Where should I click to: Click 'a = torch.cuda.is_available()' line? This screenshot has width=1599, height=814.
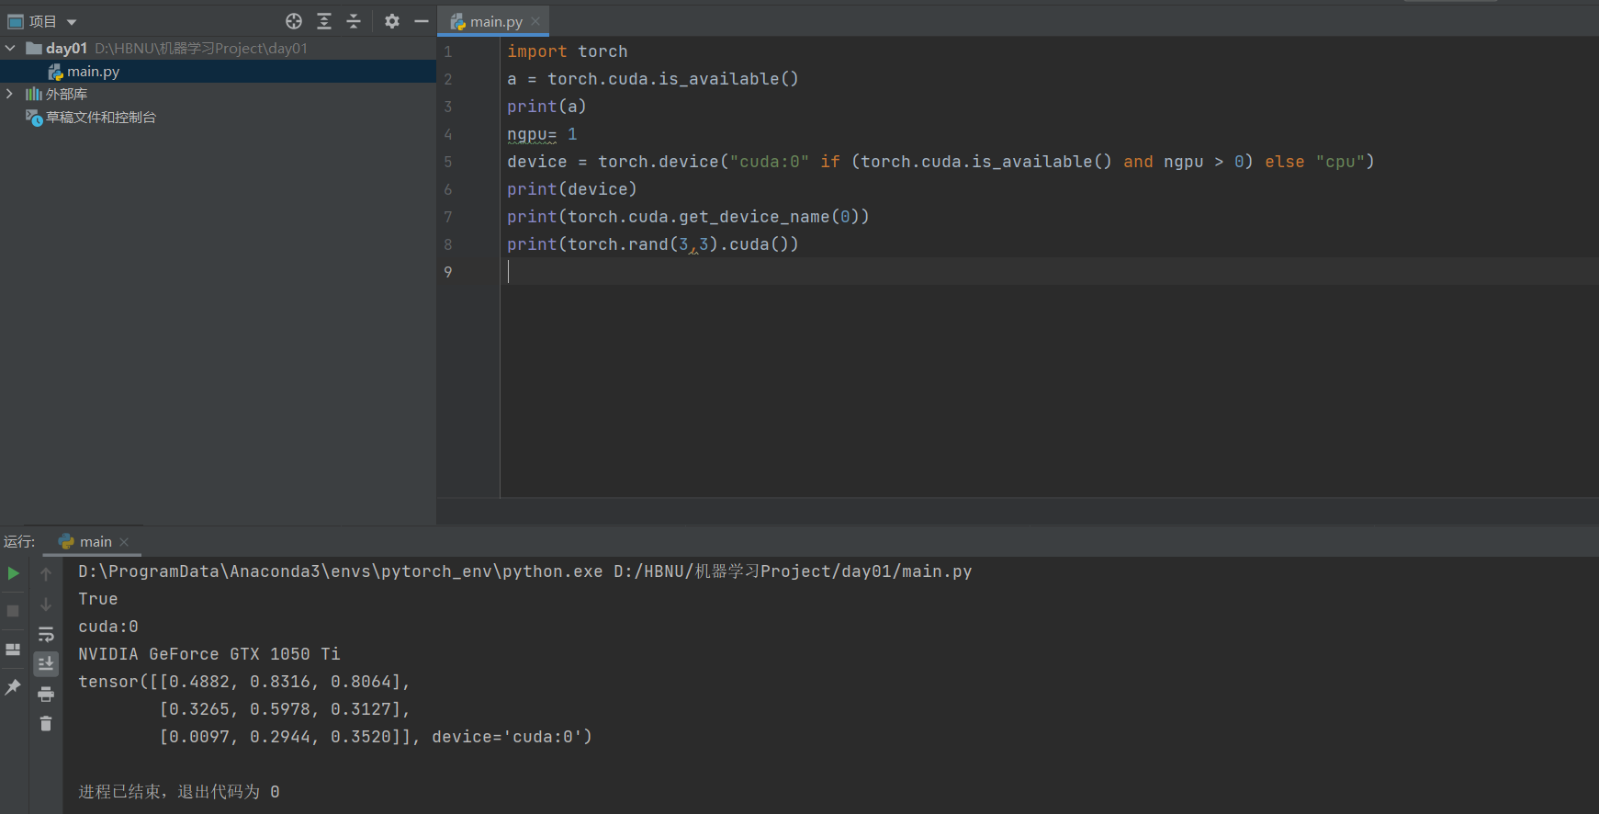tap(653, 79)
